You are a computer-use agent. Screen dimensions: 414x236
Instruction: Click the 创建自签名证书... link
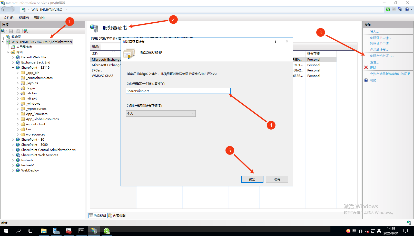382,56
